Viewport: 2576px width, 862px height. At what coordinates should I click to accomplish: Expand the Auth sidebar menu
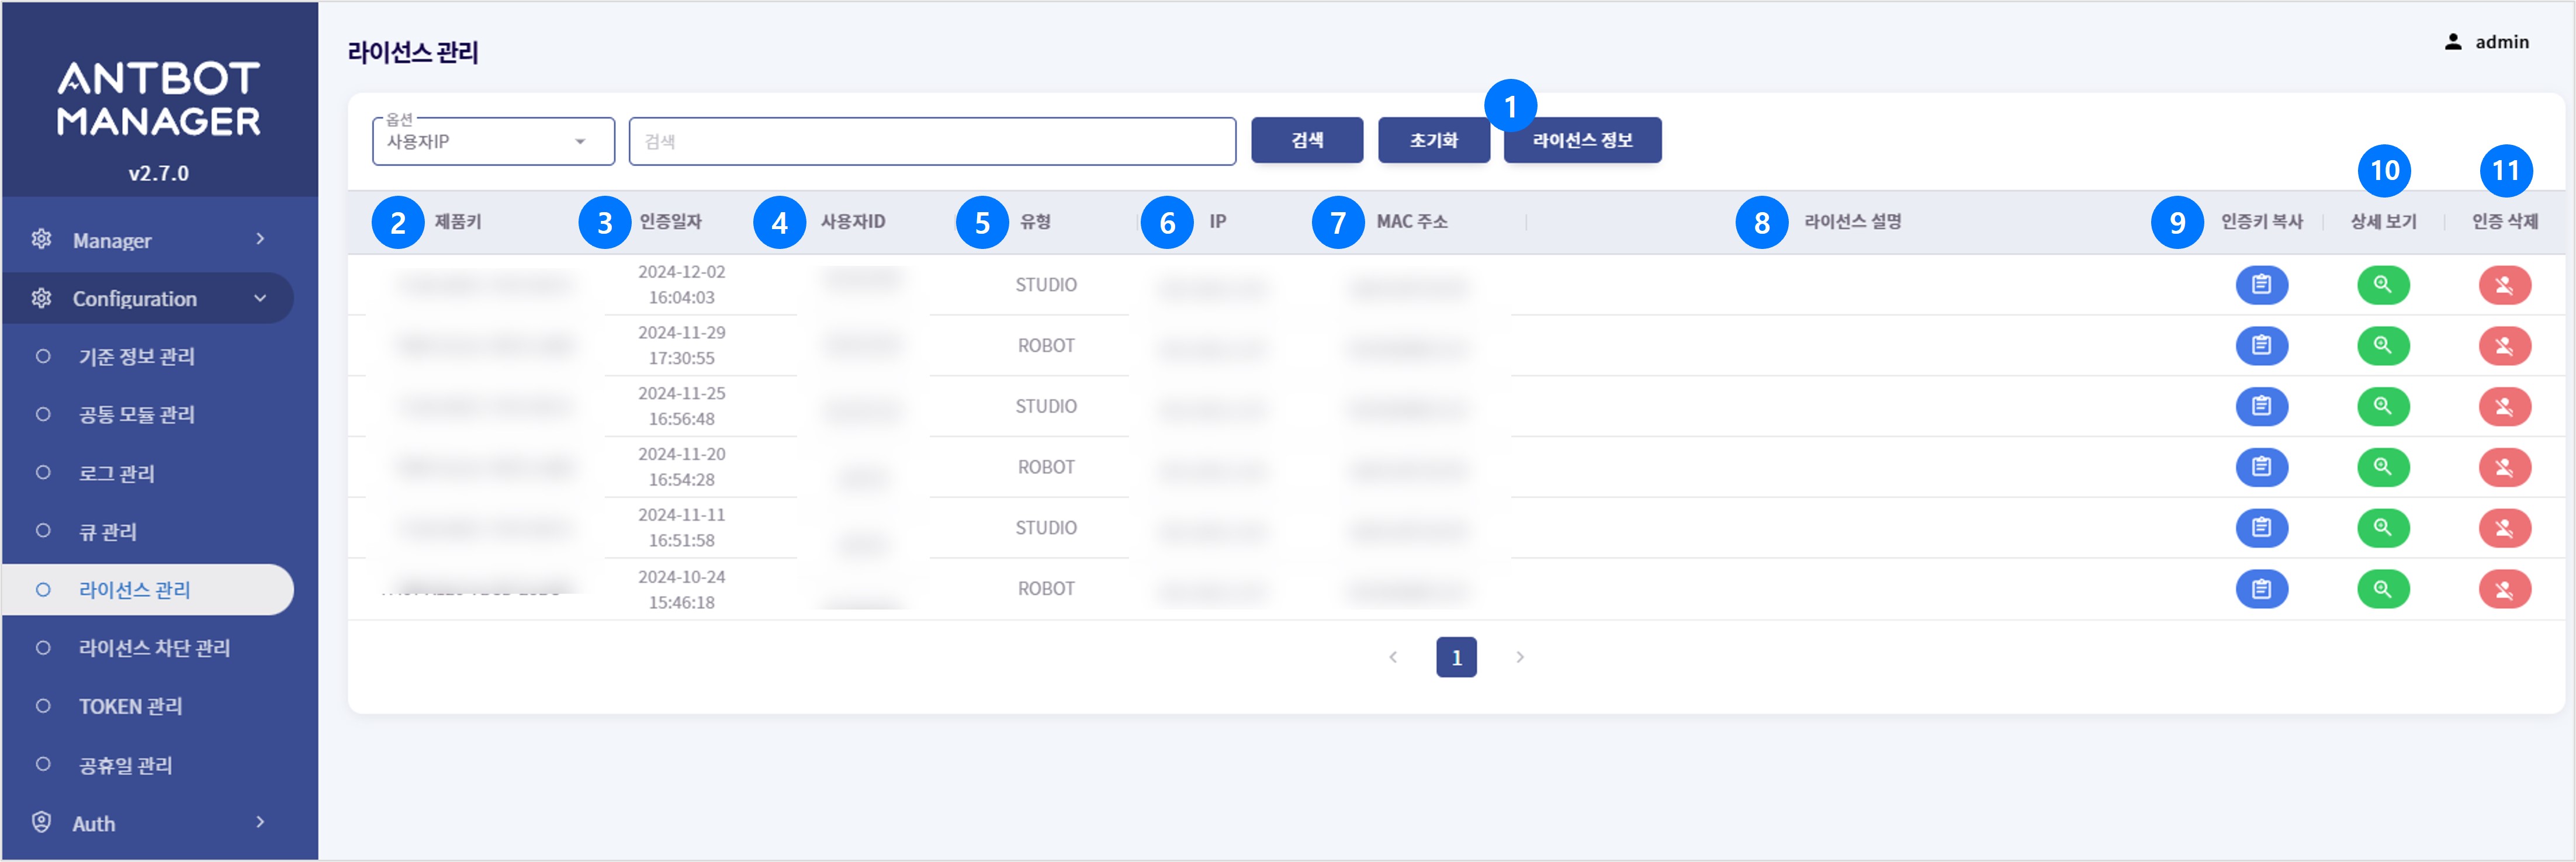pyautogui.click(x=148, y=823)
